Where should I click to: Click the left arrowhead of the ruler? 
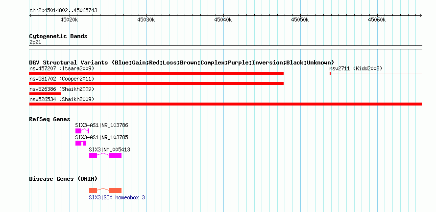click(x=30, y=15)
